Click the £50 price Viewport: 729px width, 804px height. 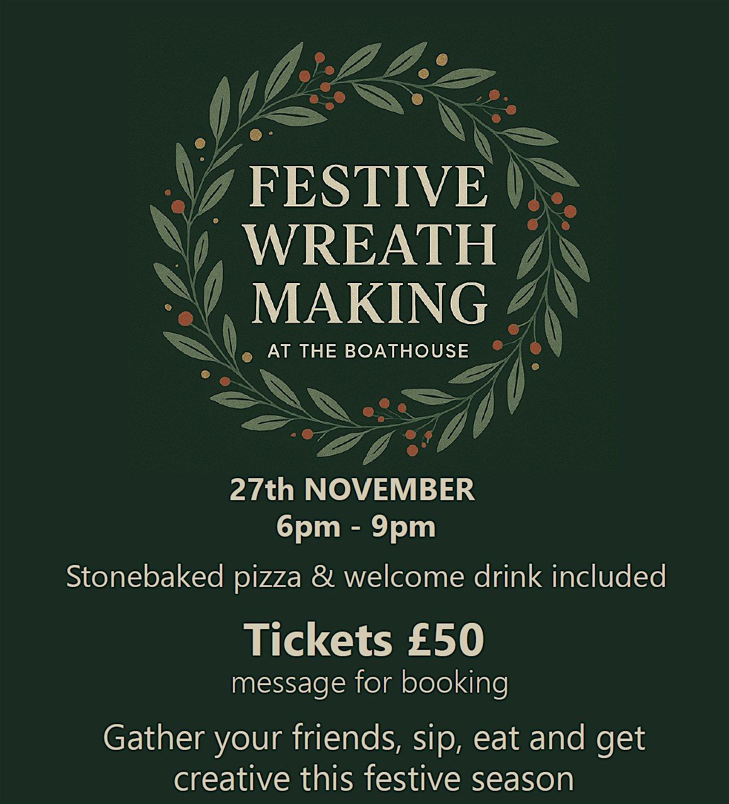446,639
